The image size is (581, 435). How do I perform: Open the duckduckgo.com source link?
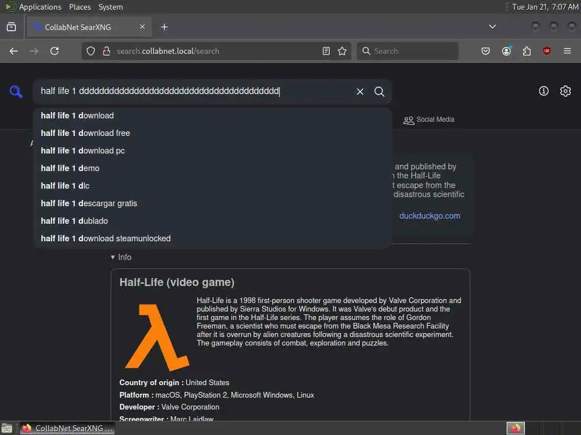click(x=430, y=216)
